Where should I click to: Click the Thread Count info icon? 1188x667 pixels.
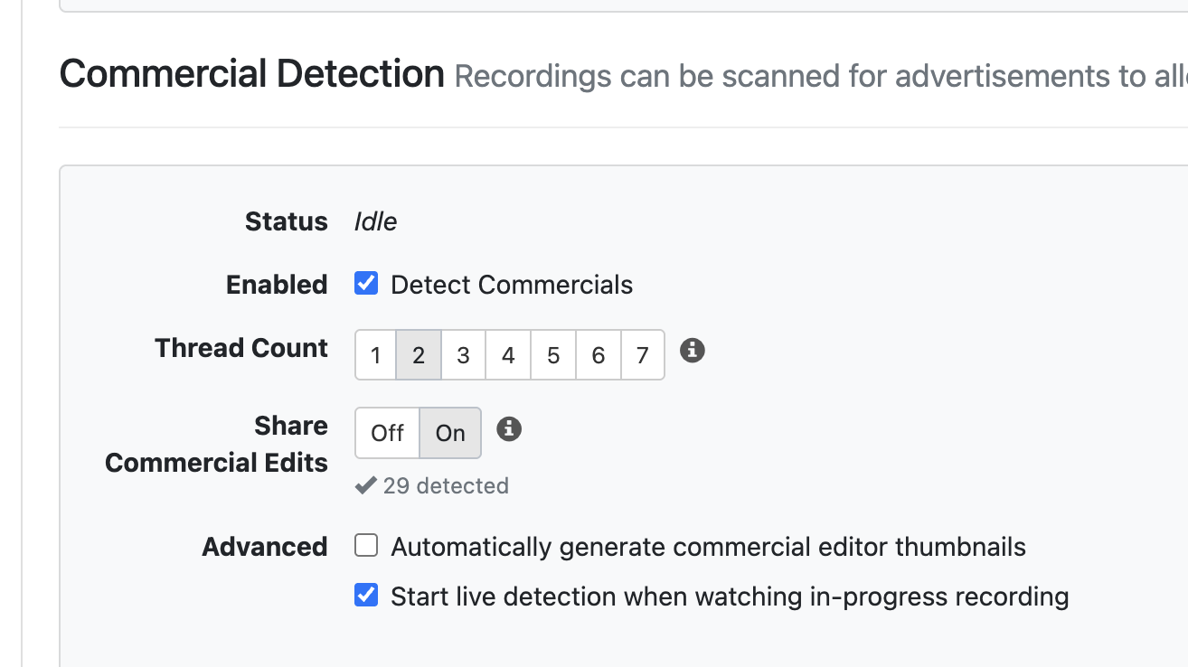tap(692, 351)
